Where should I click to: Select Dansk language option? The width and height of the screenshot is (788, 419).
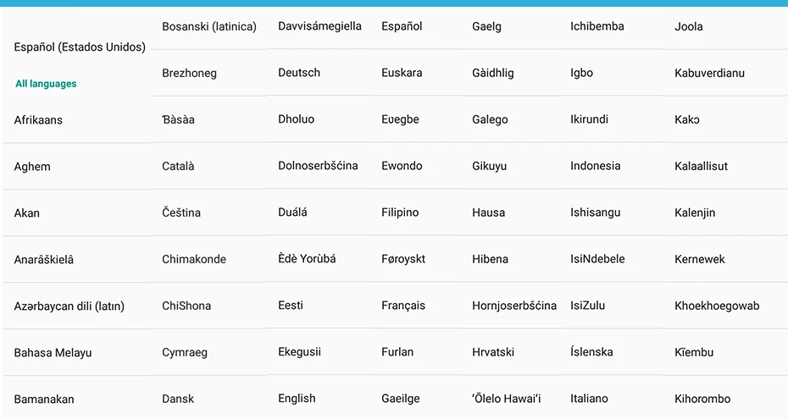coord(178,399)
